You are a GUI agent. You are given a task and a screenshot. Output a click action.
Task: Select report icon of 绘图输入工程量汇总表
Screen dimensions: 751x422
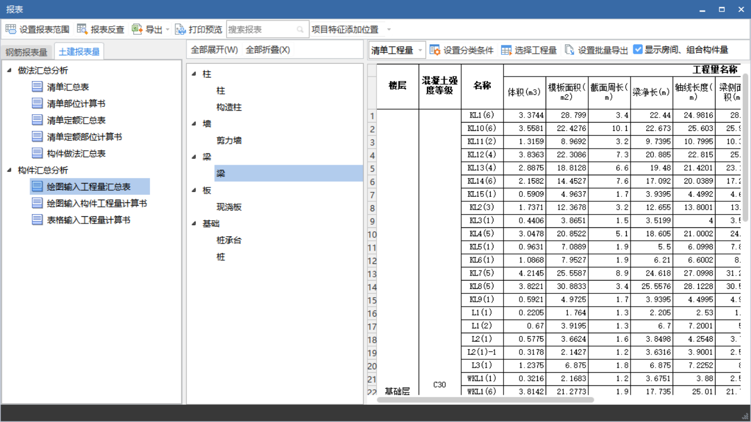pyautogui.click(x=37, y=186)
